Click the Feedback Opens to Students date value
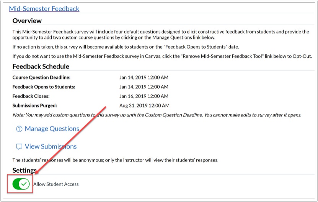Screen dimensions: 318x202 144,87
